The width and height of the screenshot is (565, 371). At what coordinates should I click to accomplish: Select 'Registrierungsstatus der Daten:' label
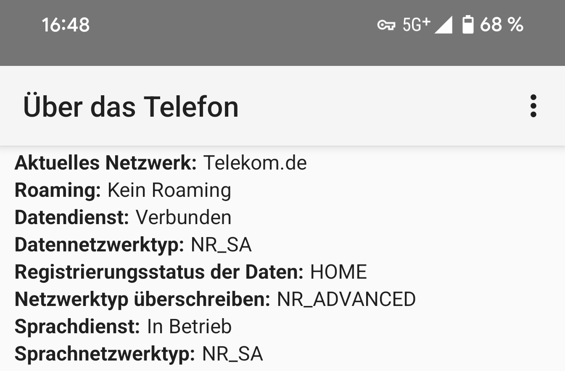159,272
